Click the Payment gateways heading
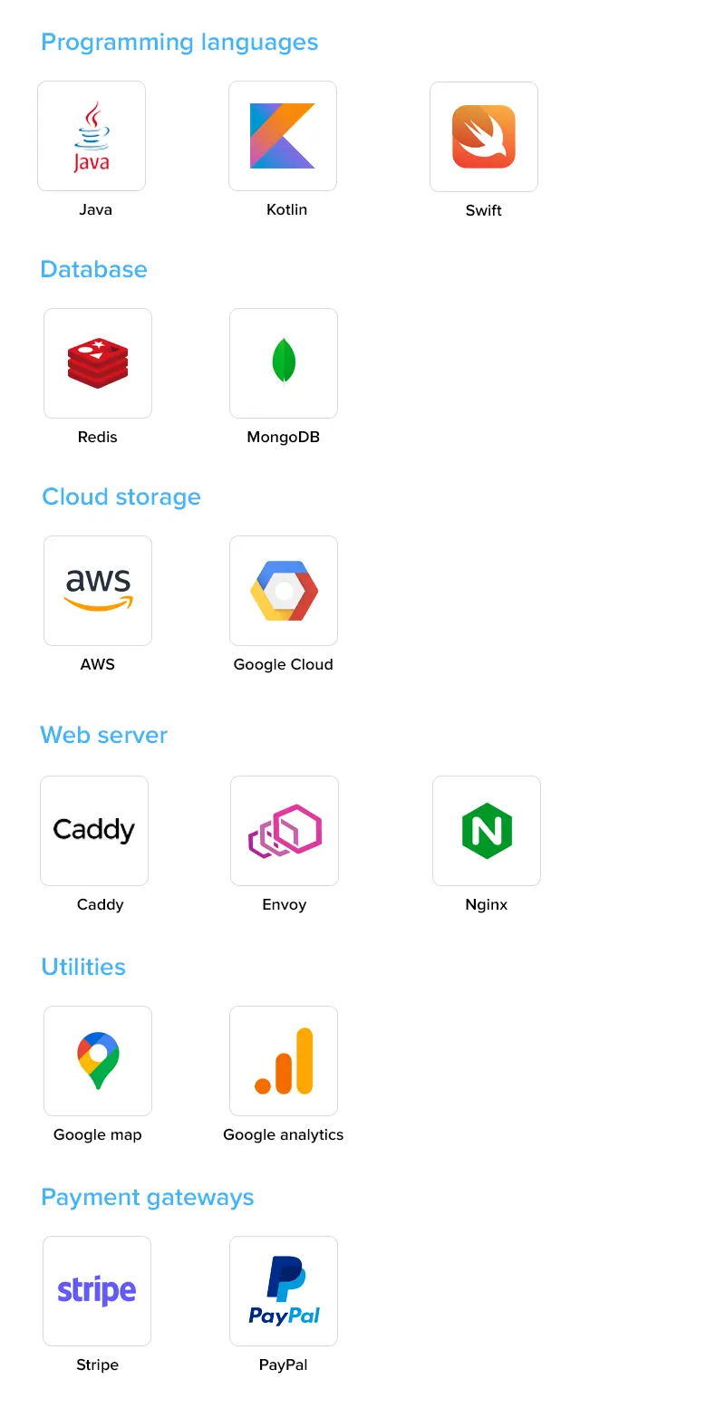Screen dimensions: 725x1408 [147, 1197]
